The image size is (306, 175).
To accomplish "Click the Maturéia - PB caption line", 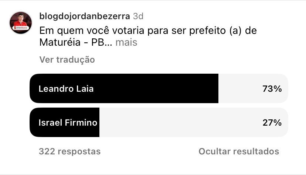I will (76, 42).
